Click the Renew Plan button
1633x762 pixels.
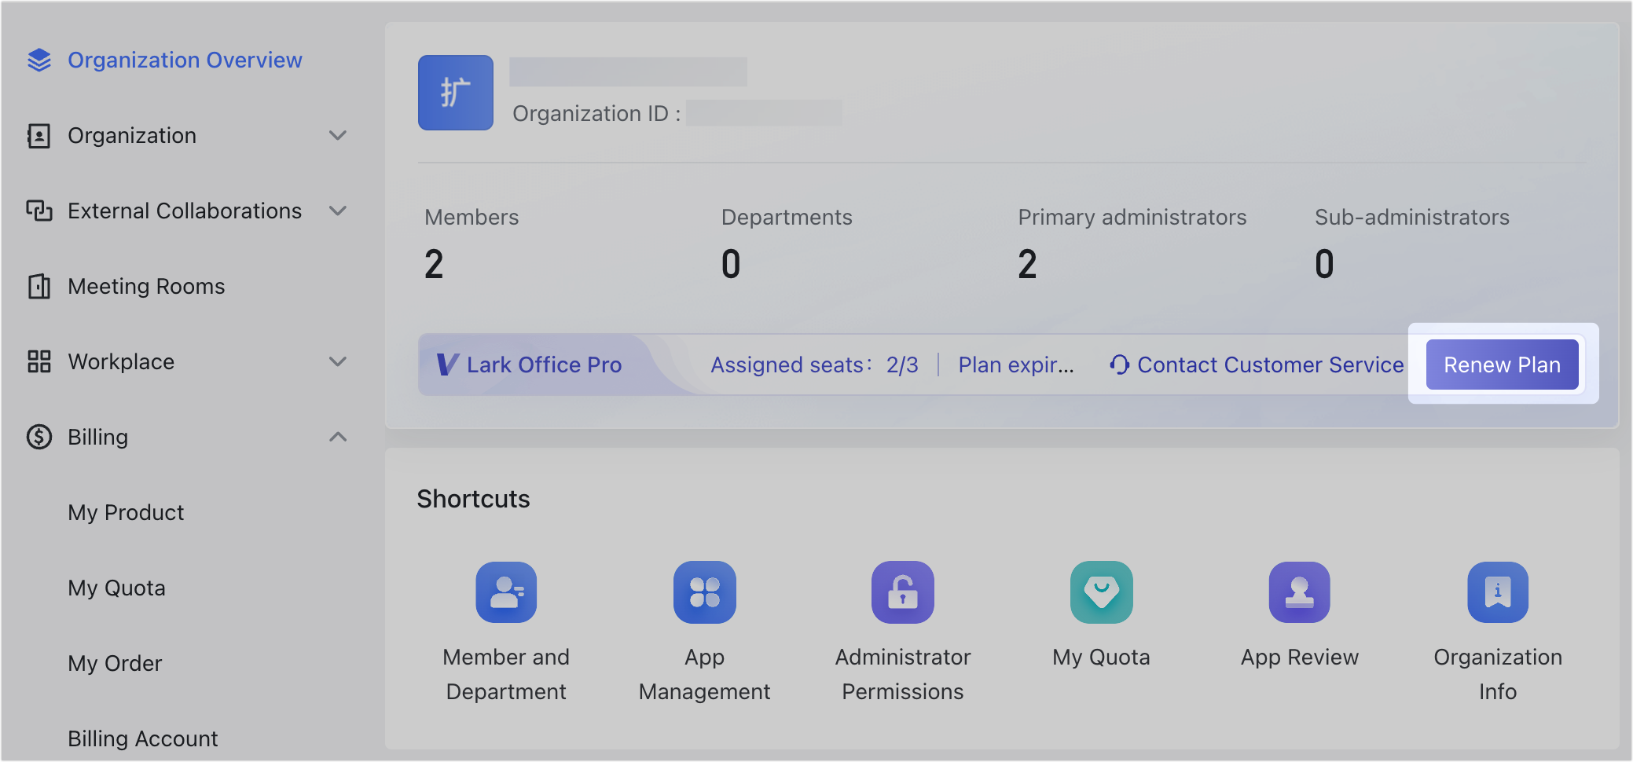[x=1502, y=364]
